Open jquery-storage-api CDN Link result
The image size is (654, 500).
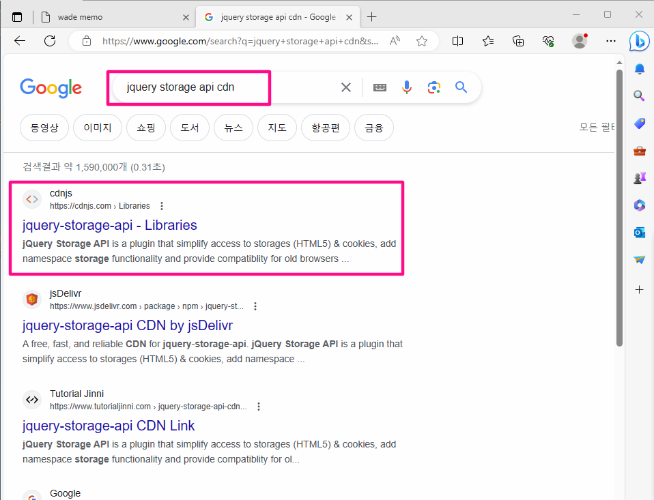pos(109,426)
